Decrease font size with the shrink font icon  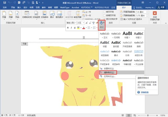pyautogui.click(x=90, y=23)
